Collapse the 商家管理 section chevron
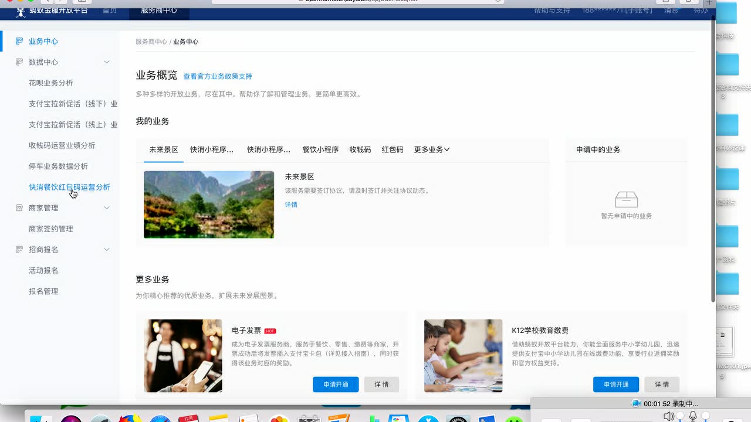Viewport: 751px width, 422px height. (x=107, y=208)
